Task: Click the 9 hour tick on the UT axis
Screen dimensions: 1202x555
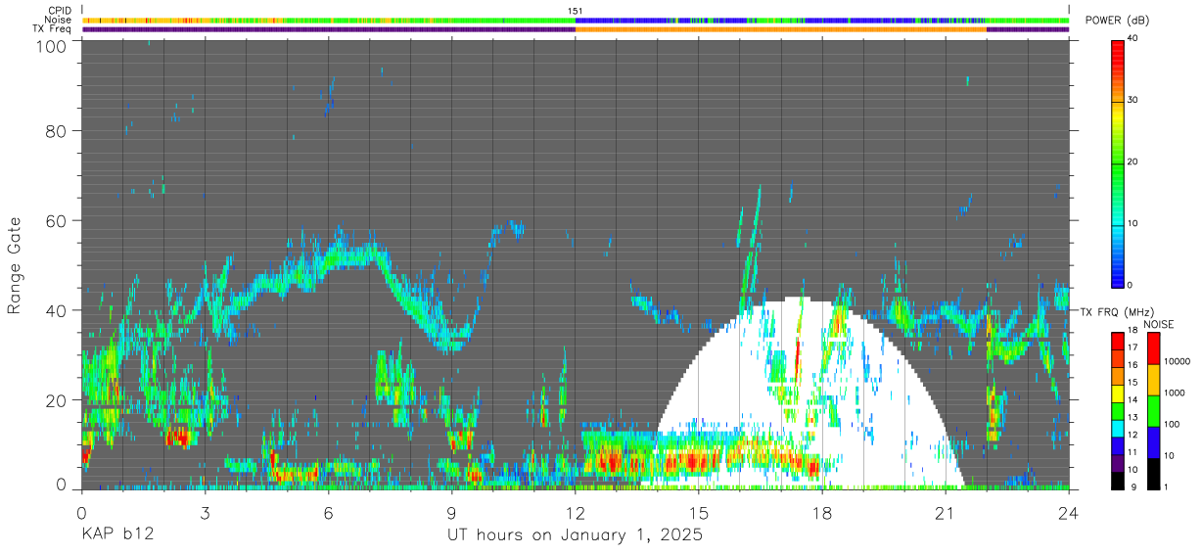Action: (451, 512)
